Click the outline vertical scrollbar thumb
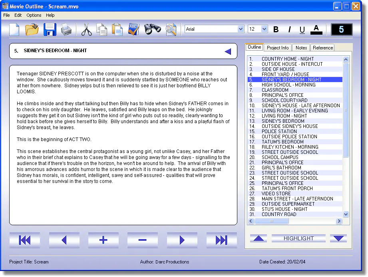The width and height of the screenshot is (368, 277). pos(346,110)
